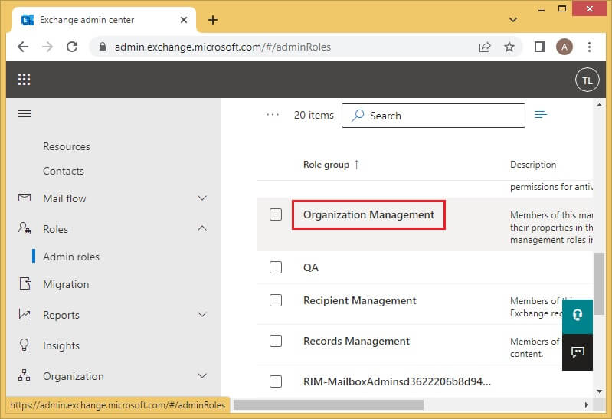Screen dimensions: 612x419
Task: Close the Exchange admin center tab
Action: [x=184, y=20]
